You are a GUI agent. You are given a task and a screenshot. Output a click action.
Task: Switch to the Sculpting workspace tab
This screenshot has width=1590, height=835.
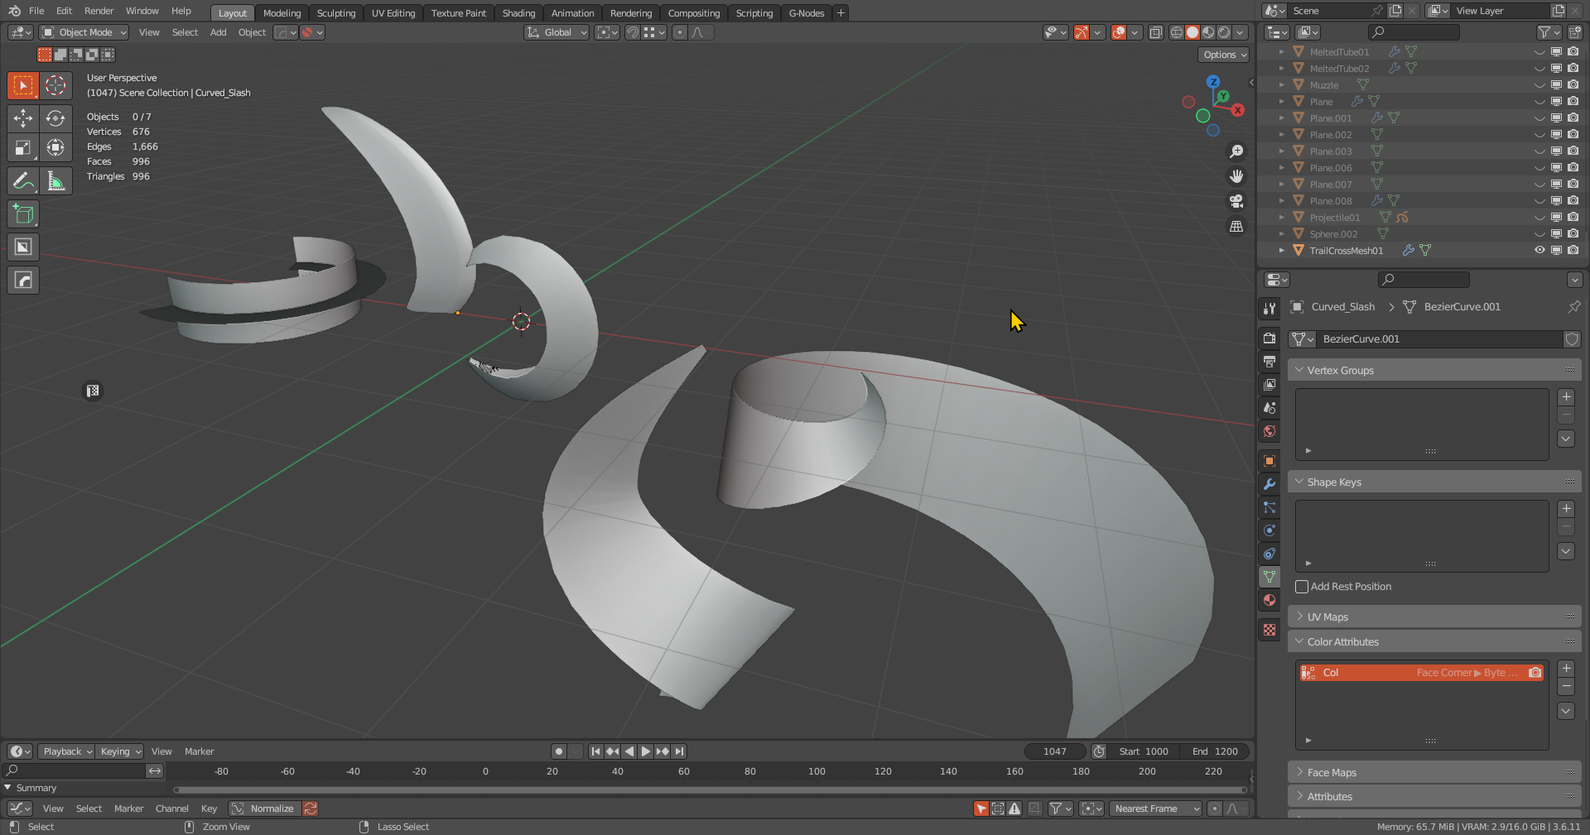coord(336,13)
